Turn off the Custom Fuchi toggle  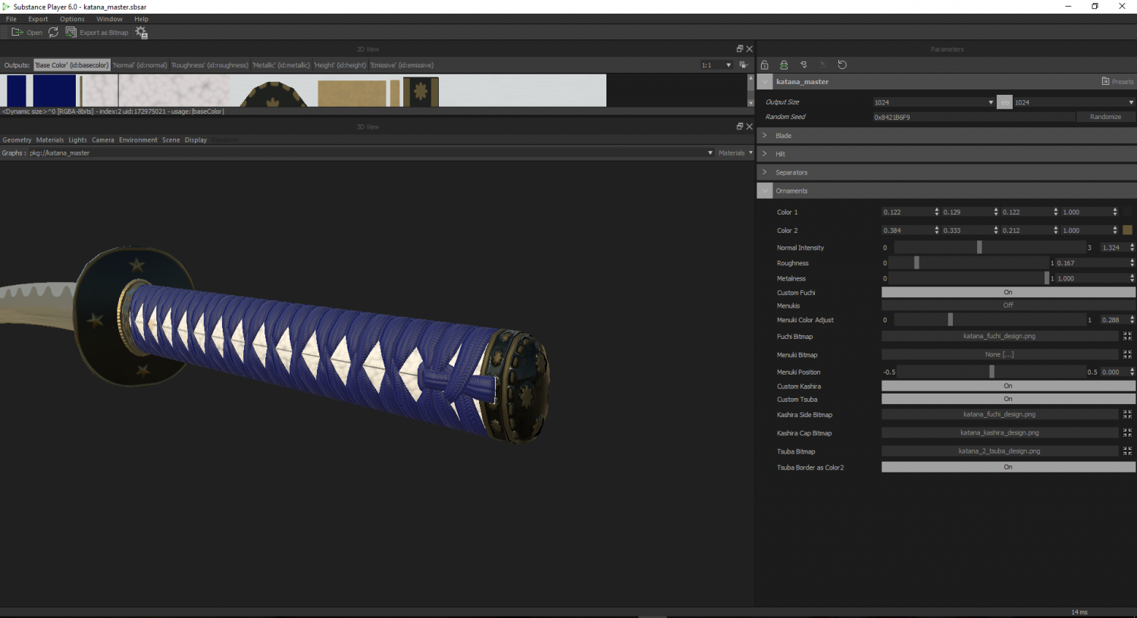(x=1007, y=293)
